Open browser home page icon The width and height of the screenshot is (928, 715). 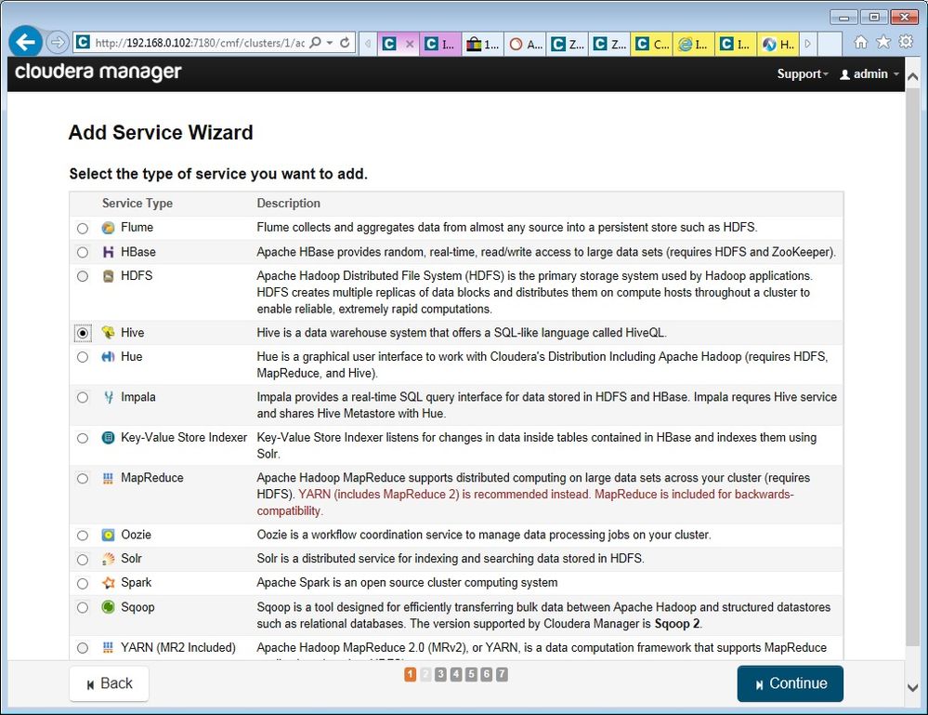(x=861, y=42)
